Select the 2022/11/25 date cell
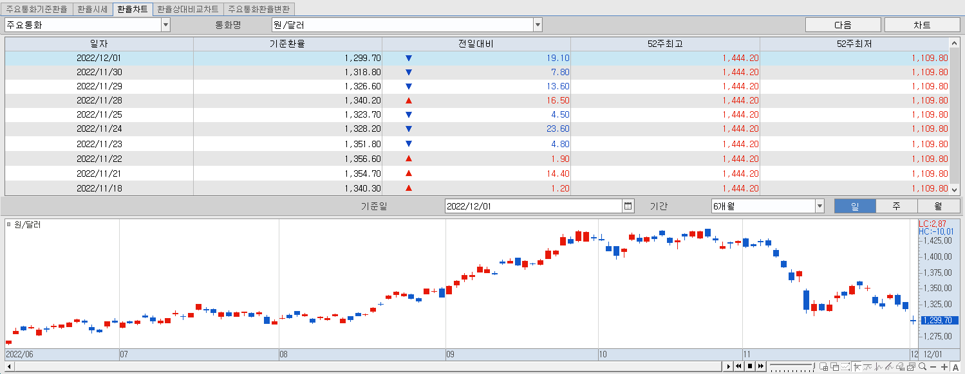Viewport: 965px width, 374px height. click(x=98, y=114)
